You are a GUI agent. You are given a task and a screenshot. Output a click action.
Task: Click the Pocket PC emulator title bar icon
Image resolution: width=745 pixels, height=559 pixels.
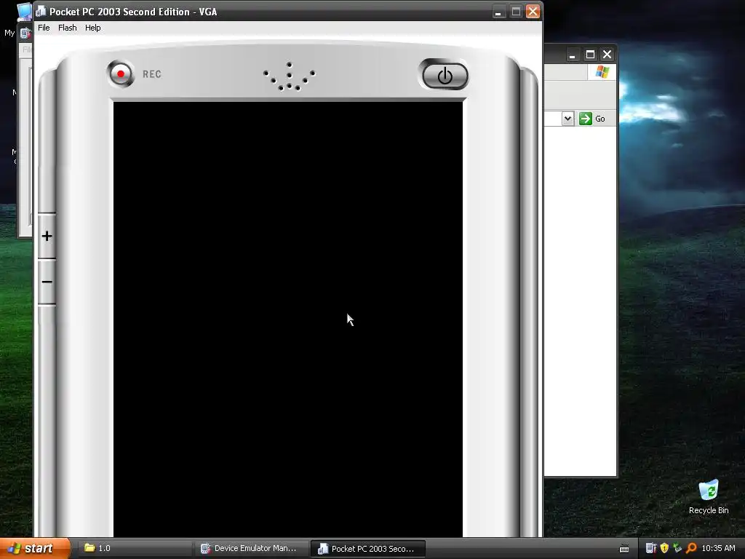41,12
